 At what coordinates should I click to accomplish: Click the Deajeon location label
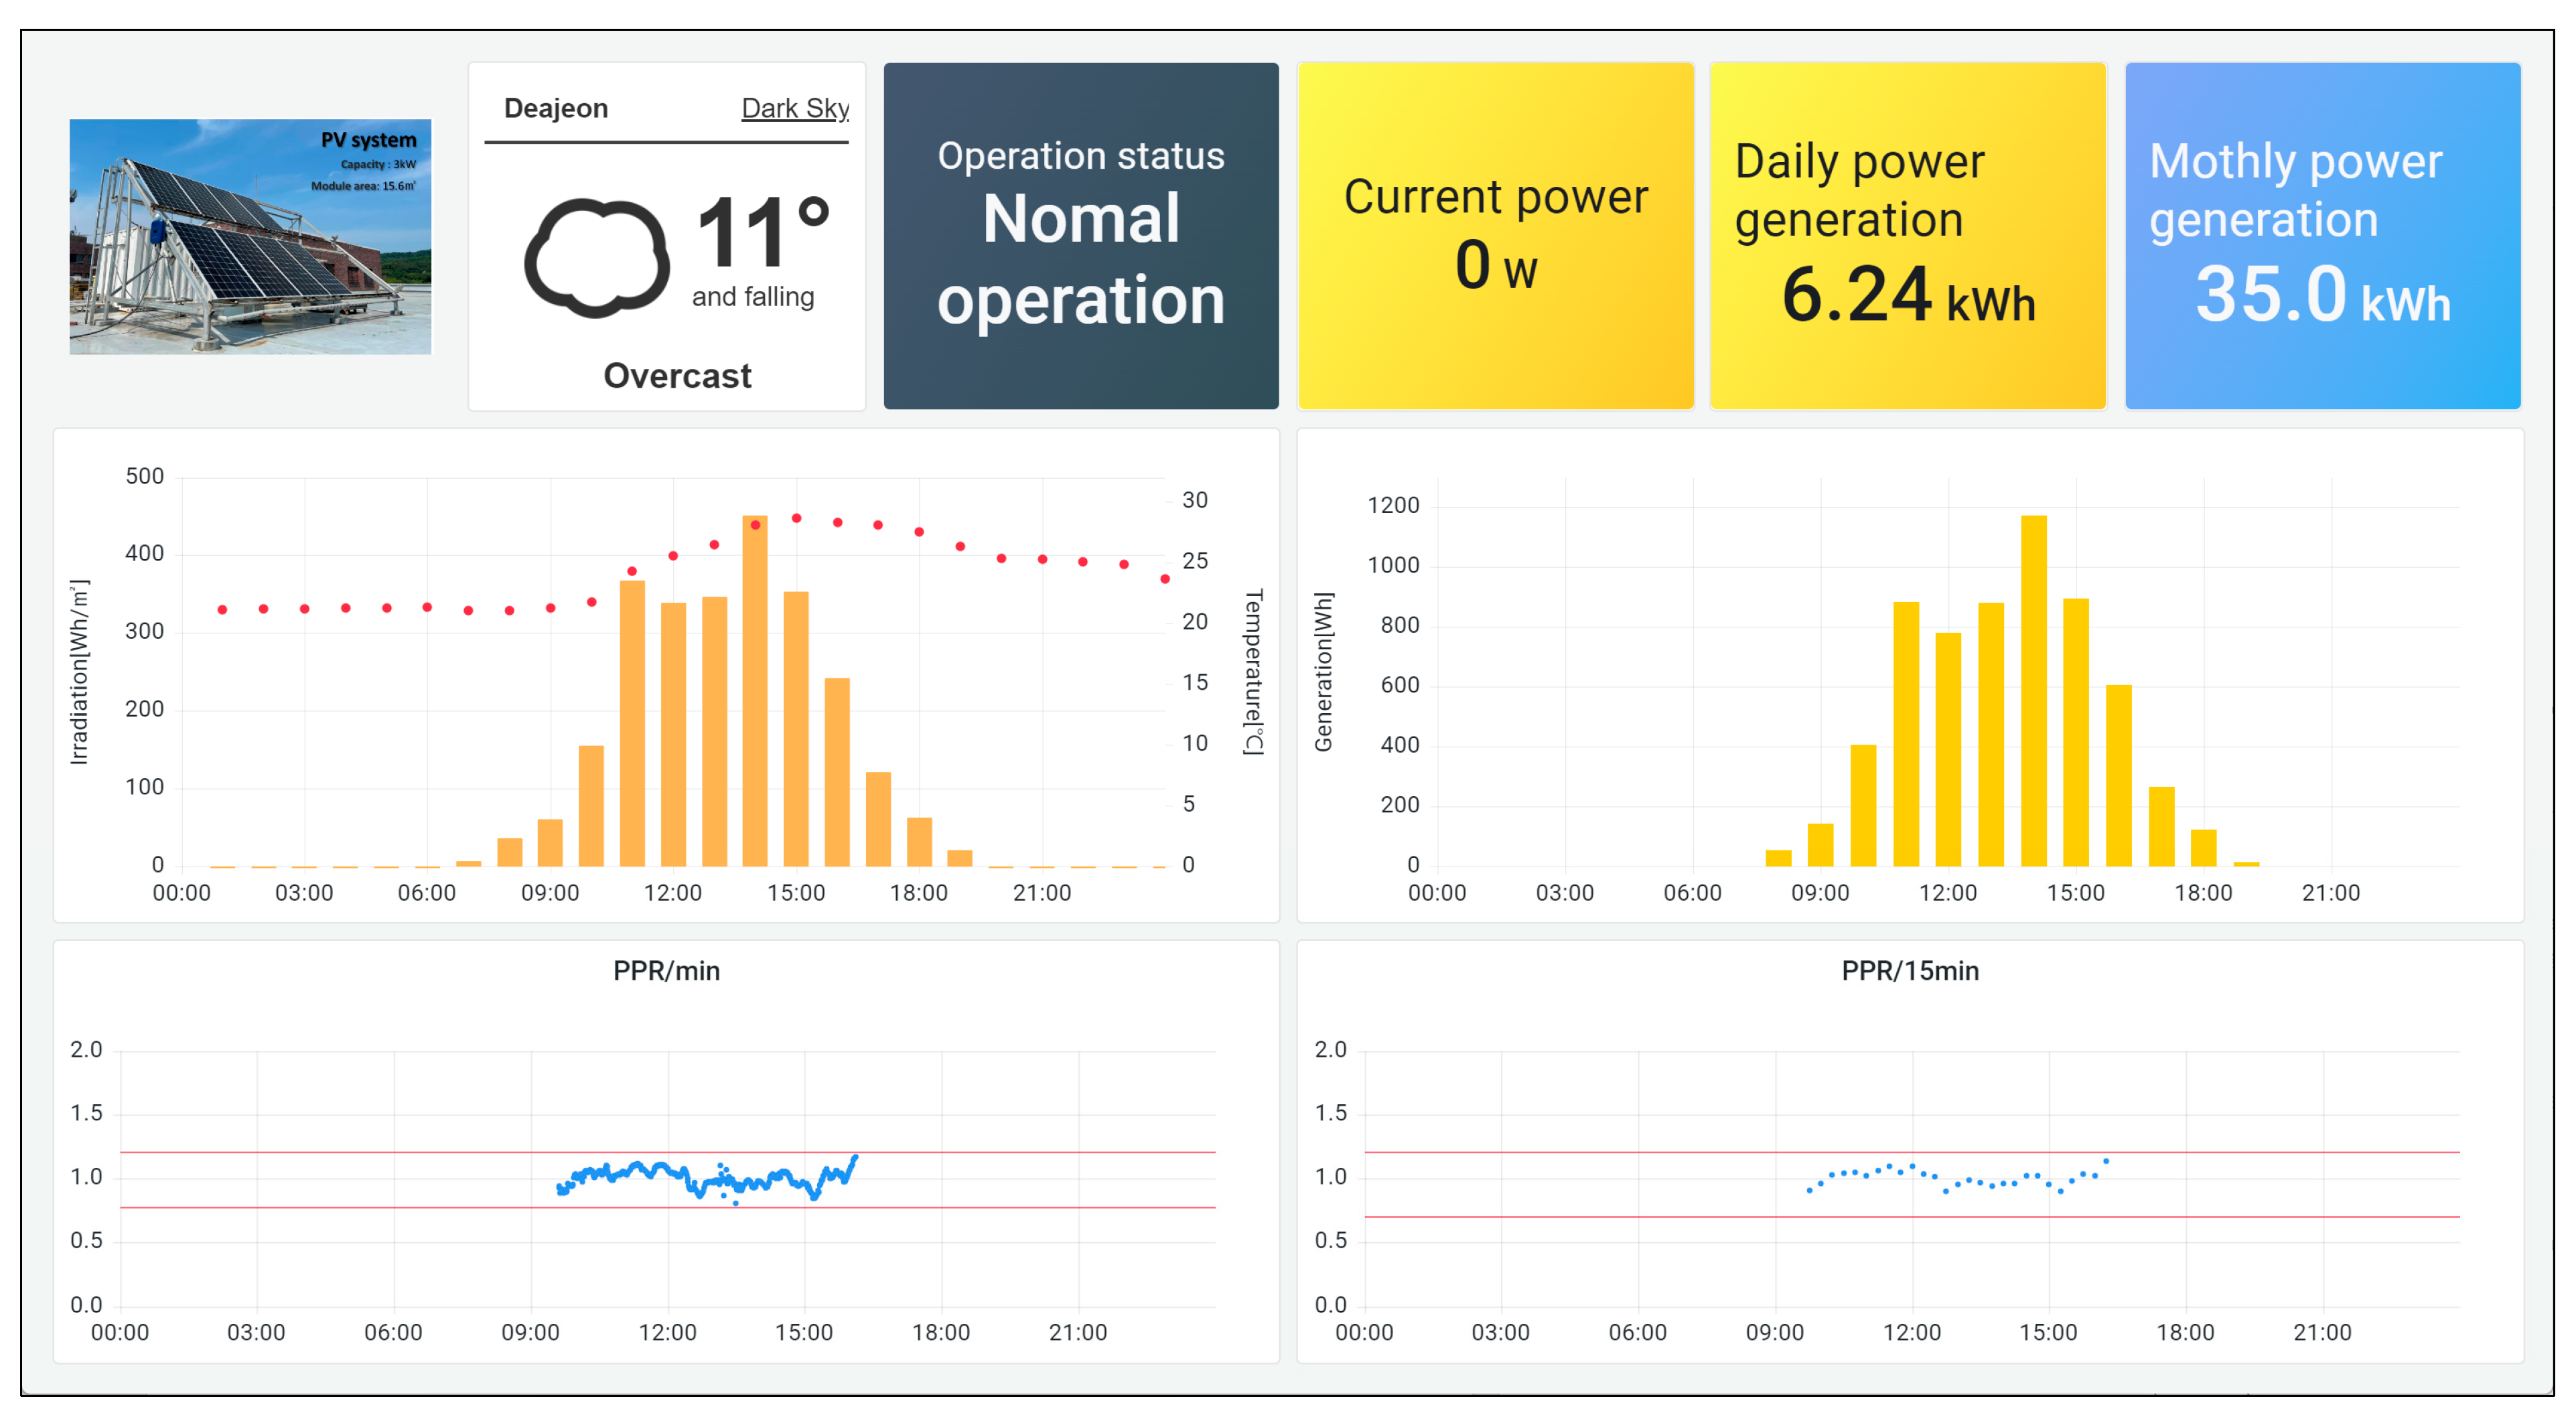point(556,108)
